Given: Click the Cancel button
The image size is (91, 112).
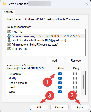Looking at the screenshot, I should pos(59,107).
